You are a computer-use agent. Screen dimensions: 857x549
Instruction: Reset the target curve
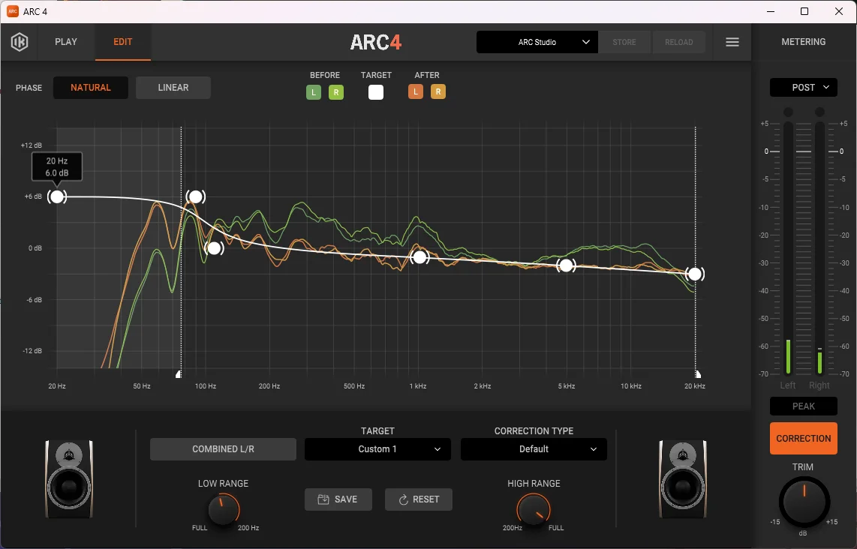[419, 499]
